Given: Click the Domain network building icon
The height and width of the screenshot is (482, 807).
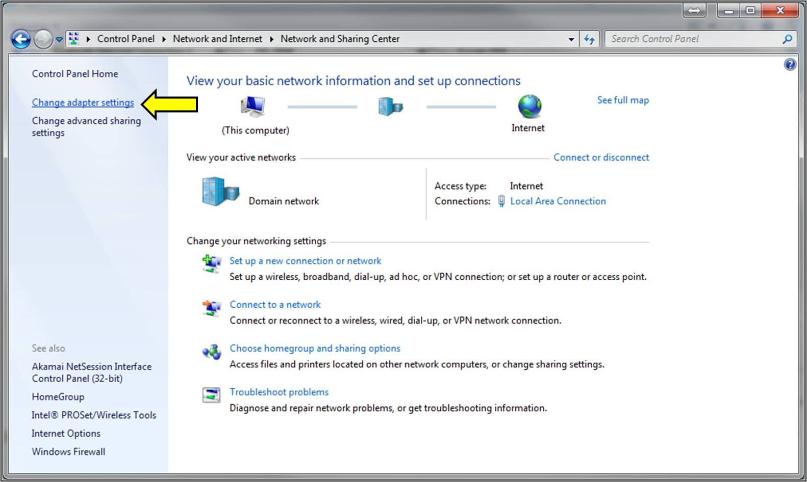Looking at the screenshot, I should tap(220, 192).
